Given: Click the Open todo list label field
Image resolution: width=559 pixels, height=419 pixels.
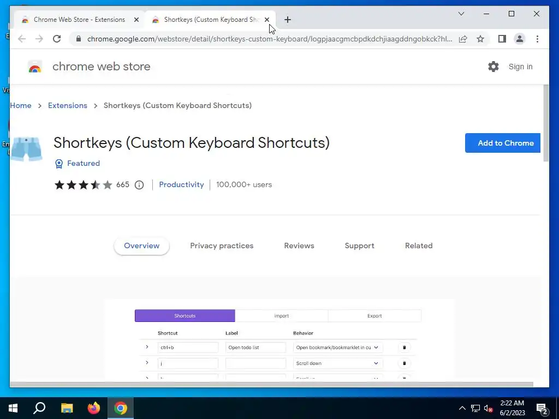Looking at the screenshot, I should coord(255,348).
